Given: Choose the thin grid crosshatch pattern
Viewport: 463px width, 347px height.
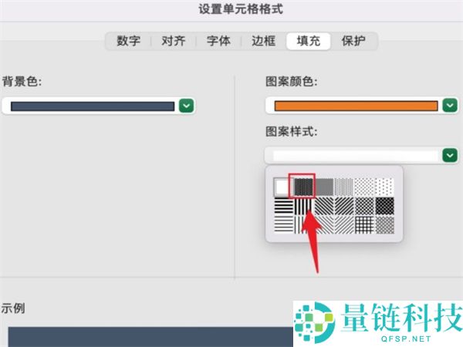Looking at the screenshot, I should 364,225.
